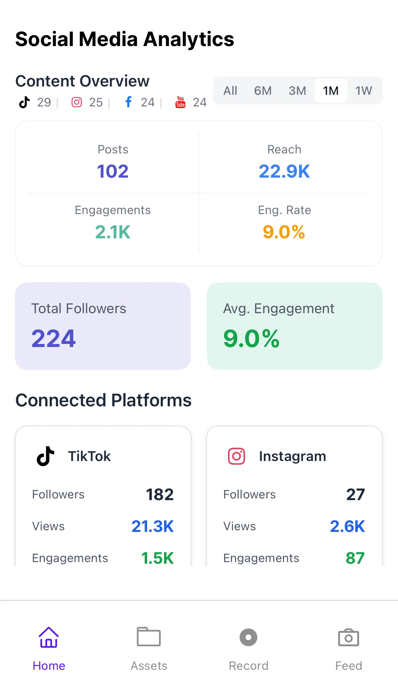Open the Total Followers card
This screenshot has width=398, height=694.
[103, 326]
